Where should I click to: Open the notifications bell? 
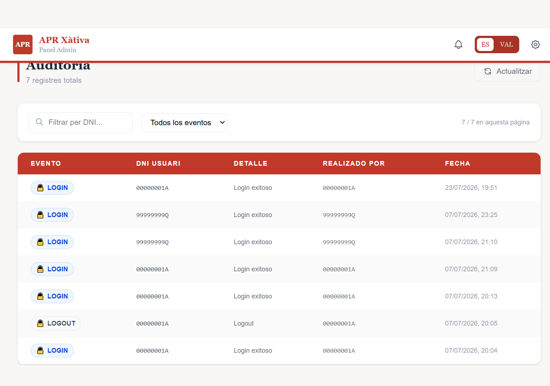click(x=458, y=44)
